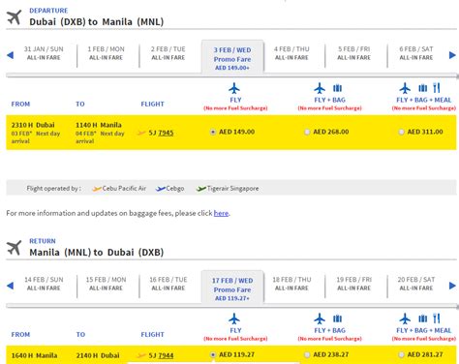This screenshot has width=459, height=364.
Task: Click return FLY + BAG luggage icon
Action: point(337,318)
